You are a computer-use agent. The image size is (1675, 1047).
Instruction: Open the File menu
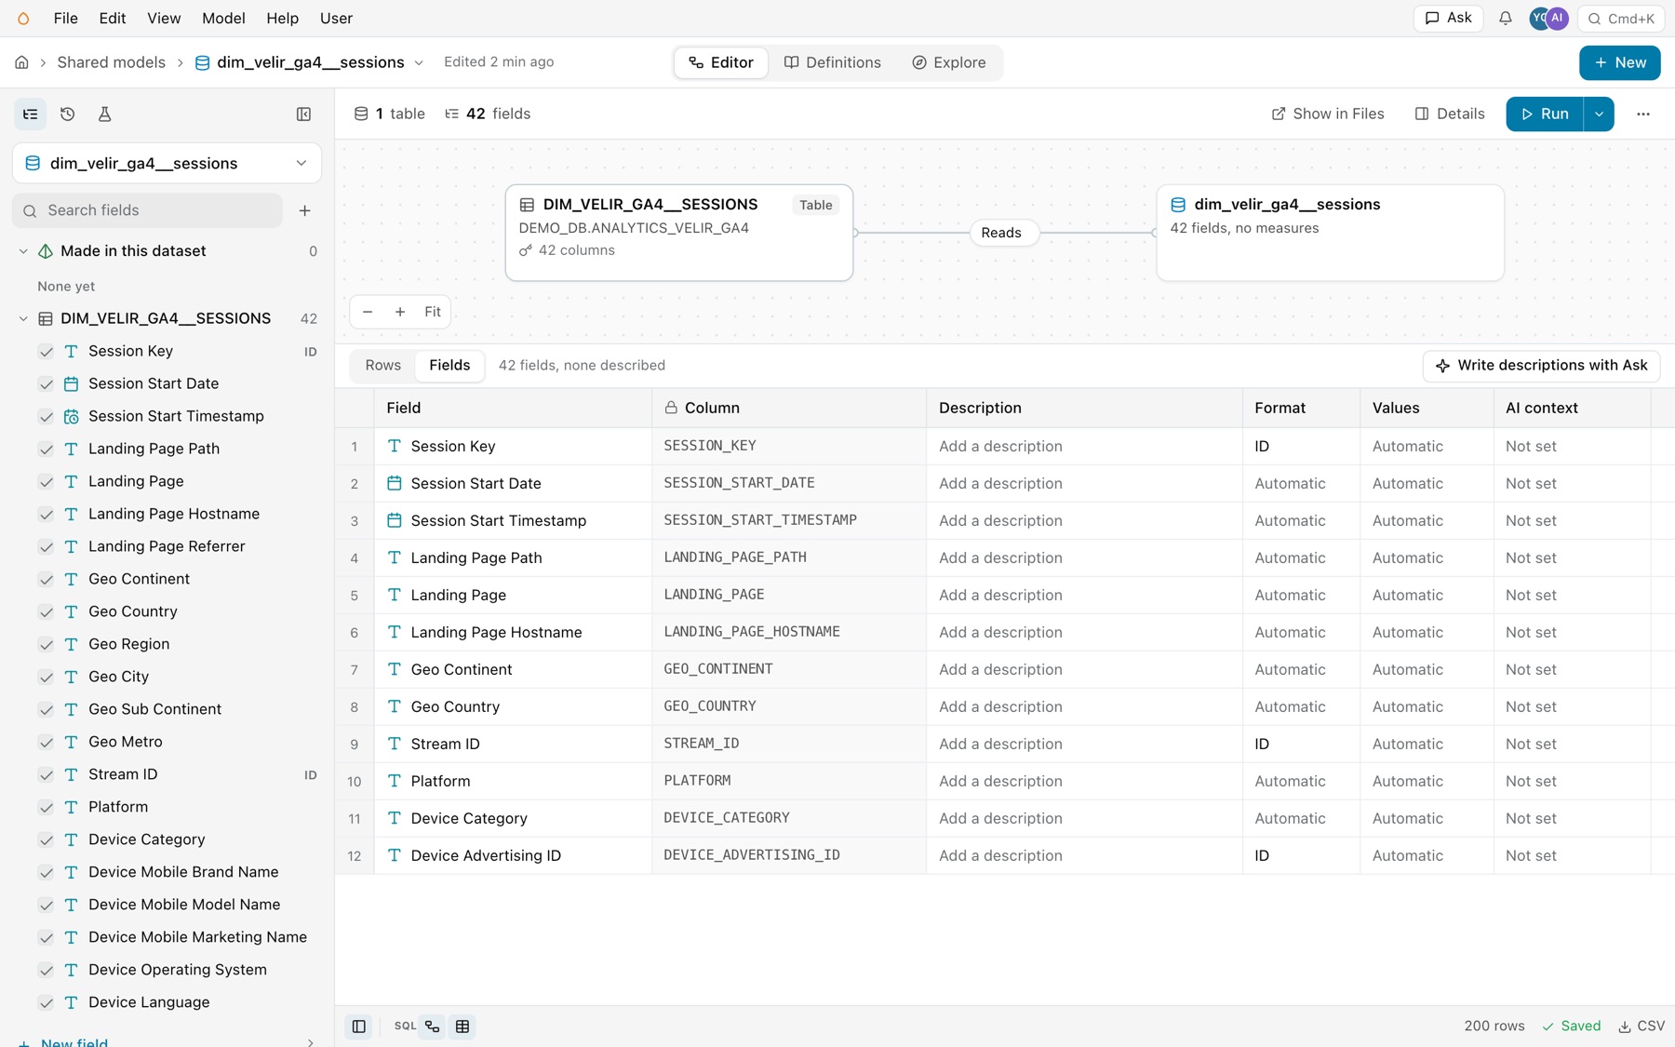click(x=65, y=19)
